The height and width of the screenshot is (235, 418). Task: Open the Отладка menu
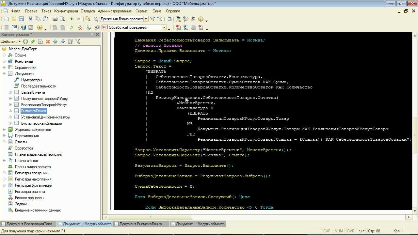pos(88,11)
